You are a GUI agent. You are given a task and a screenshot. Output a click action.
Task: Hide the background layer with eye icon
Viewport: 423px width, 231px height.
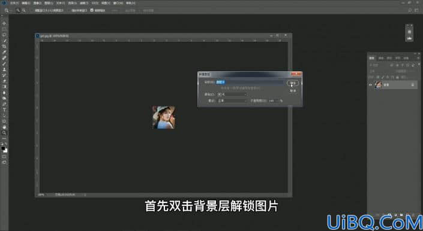(370, 85)
